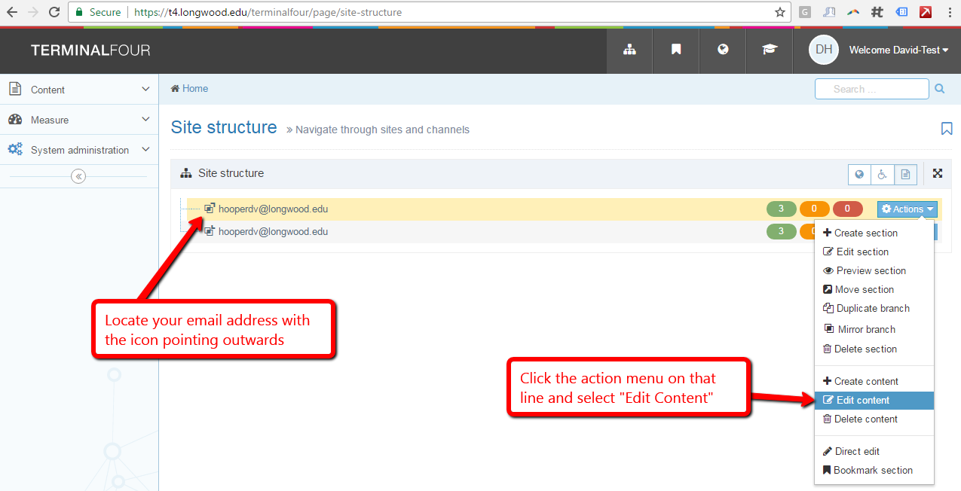This screenshot has height=491, width=961.
Task: Toggle the document view button in panel
Action: pos(905,174)
